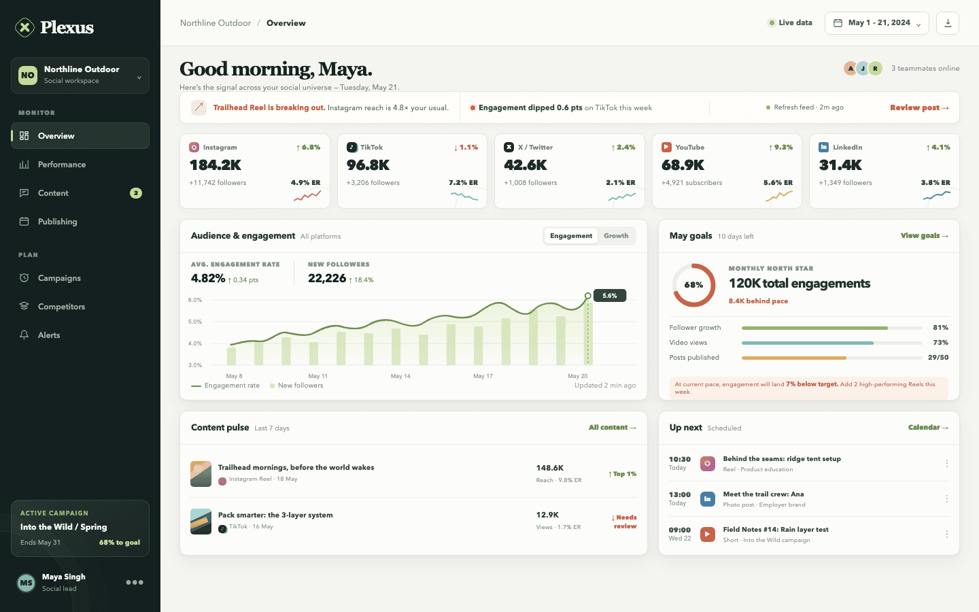Select the Engagement toggle on chart

point(571,236)
